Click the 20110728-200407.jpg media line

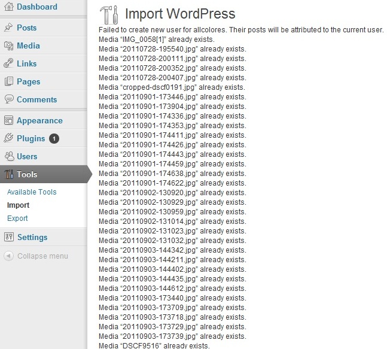tap(172, 78)
